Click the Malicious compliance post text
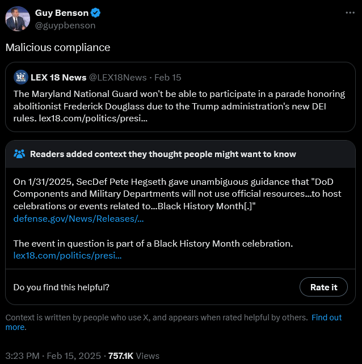Viewport: 362px width, 364px height. pos(58,48)
